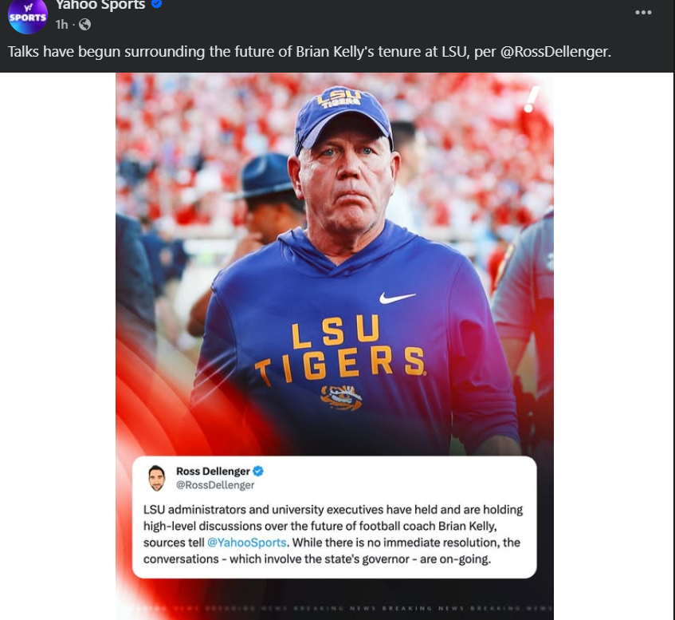Click the blue verified badge beside Yahoo Sports
675x620 pixels.
tap(158, 6)
